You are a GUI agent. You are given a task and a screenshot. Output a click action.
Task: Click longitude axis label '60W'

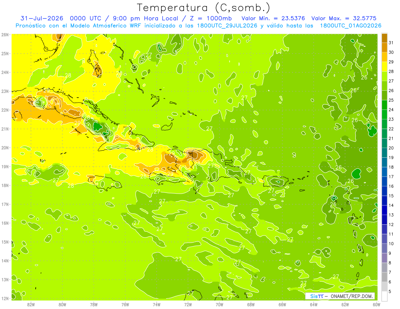coord(376,304)
